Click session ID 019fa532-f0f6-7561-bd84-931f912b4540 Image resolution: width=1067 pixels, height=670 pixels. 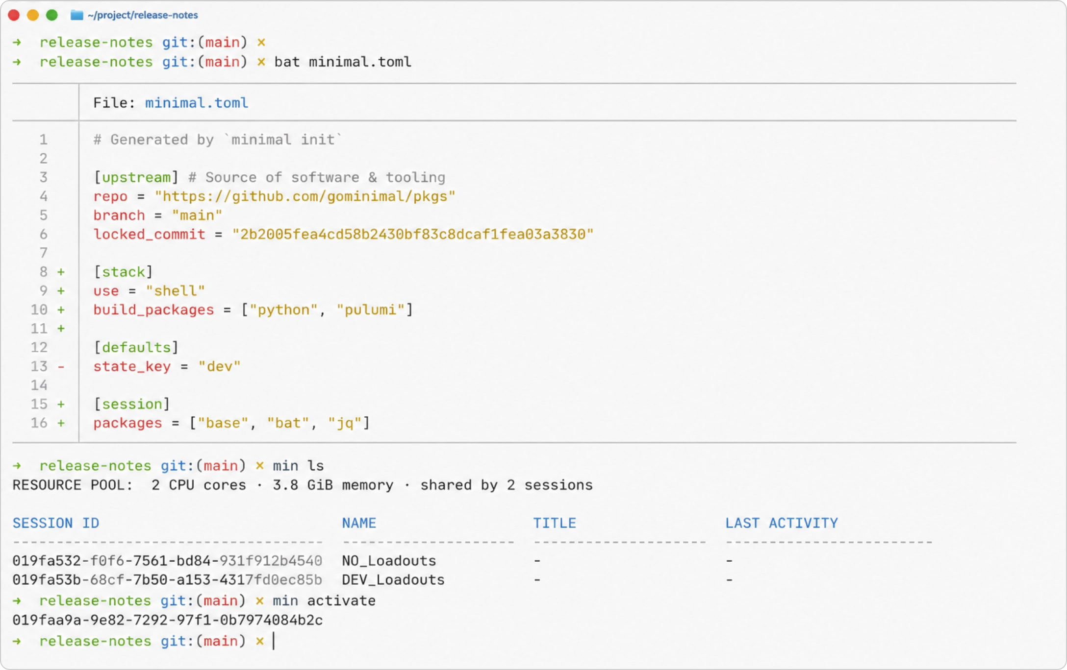167,561
